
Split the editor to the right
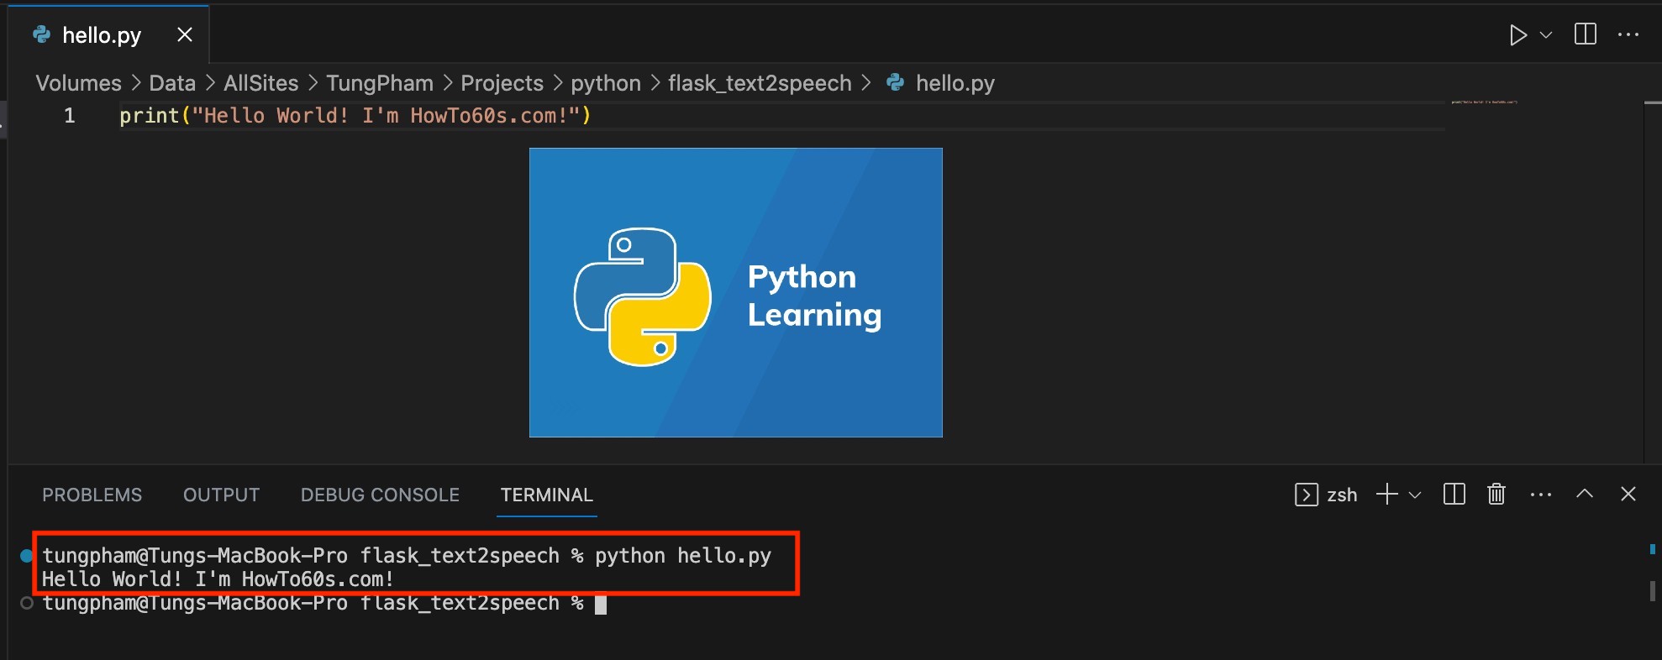[1586, 34]
